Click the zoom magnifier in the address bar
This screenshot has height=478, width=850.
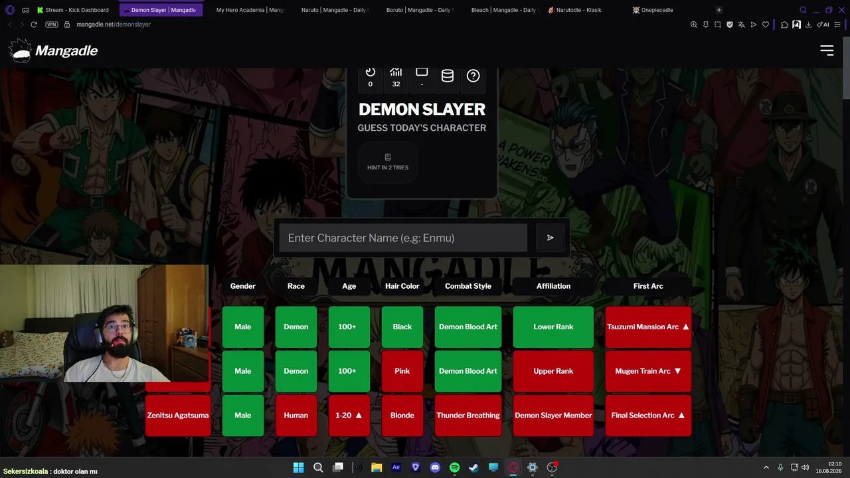pyautogui.click(x=694, y=25)
